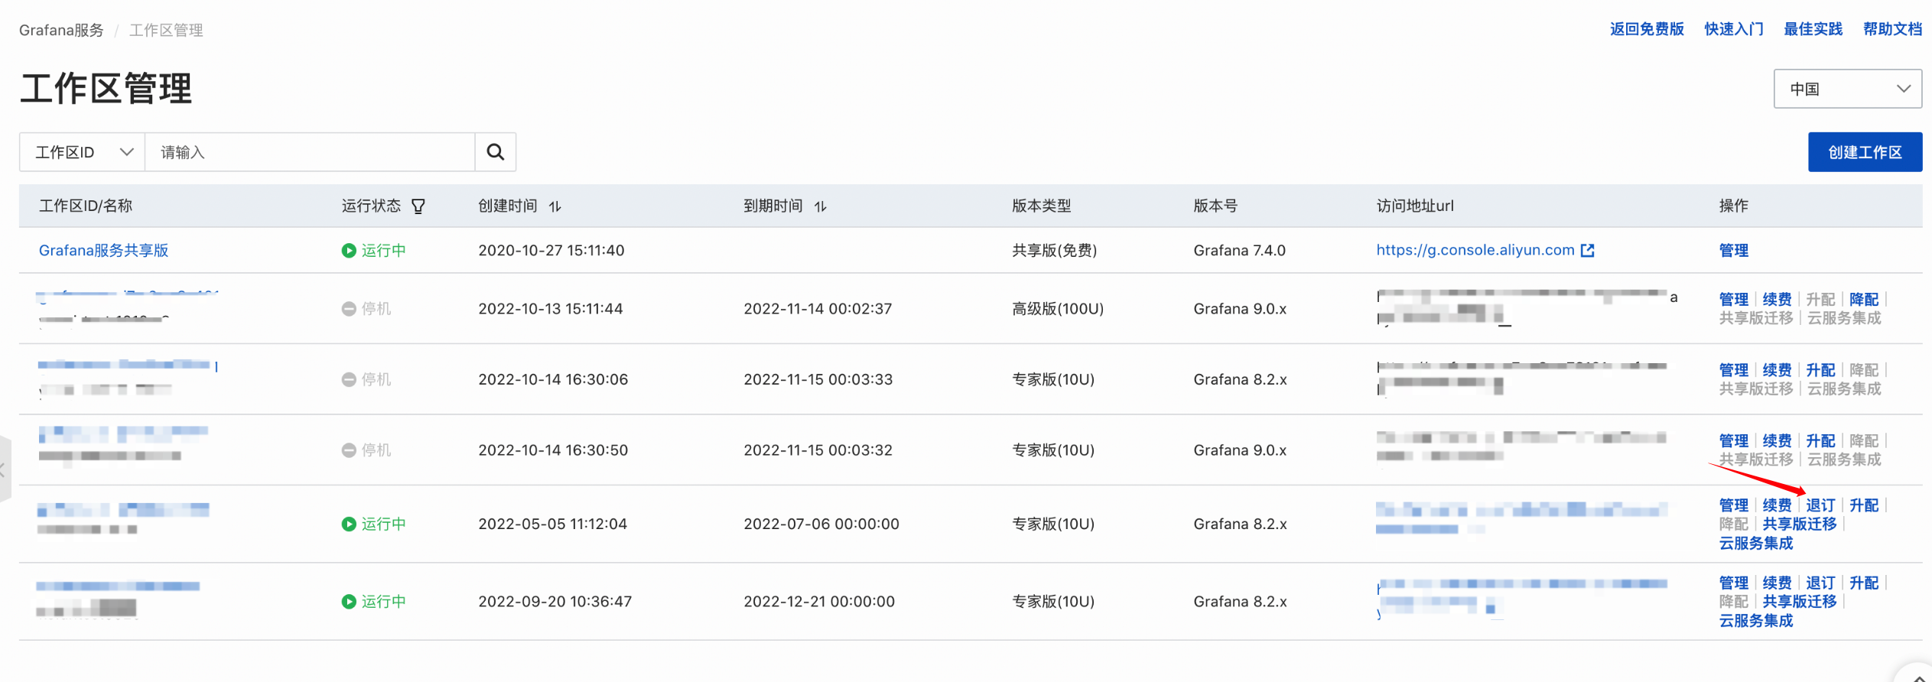Open the 帮助文档 link
The height and width of the screenshot is (682, 1932).
pos(1892,29)
